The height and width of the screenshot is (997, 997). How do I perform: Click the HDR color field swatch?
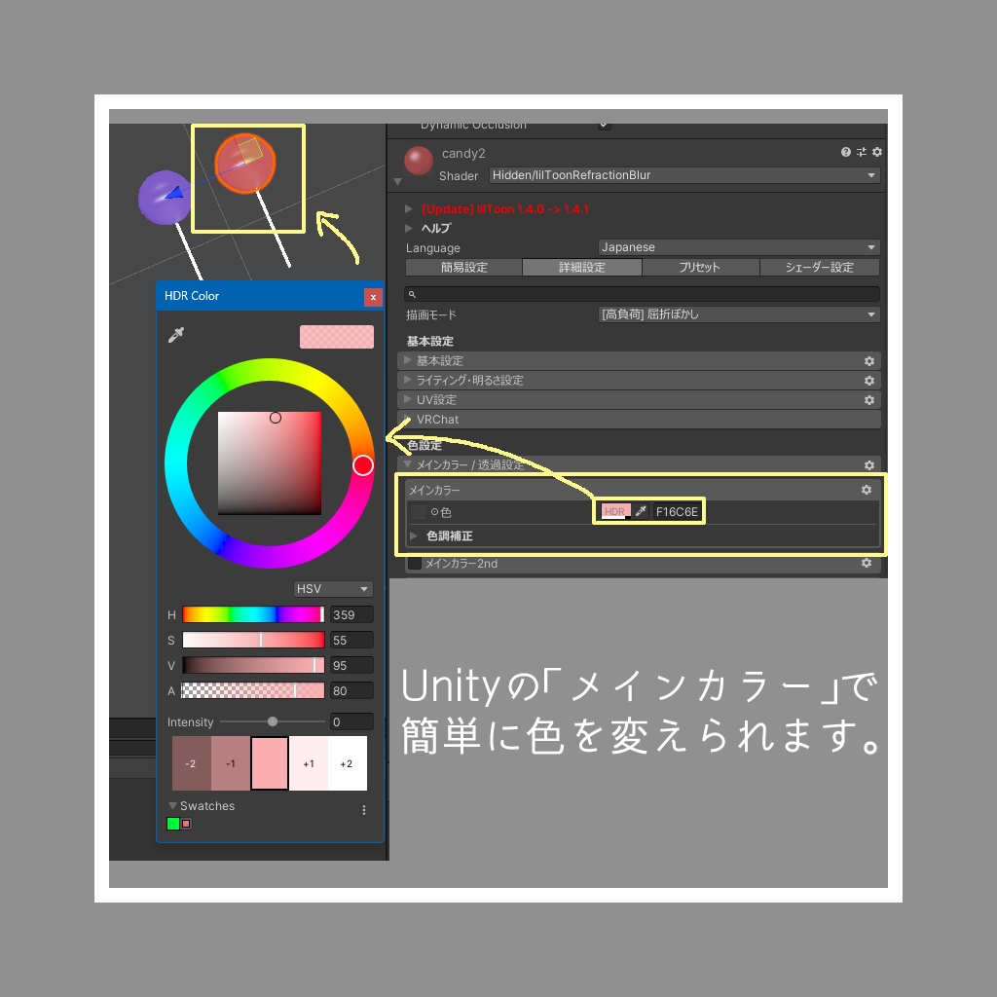615,511
